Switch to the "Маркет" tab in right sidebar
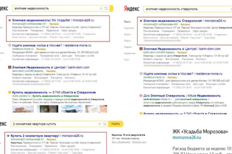Screen dimensions: 232x154 128,47
